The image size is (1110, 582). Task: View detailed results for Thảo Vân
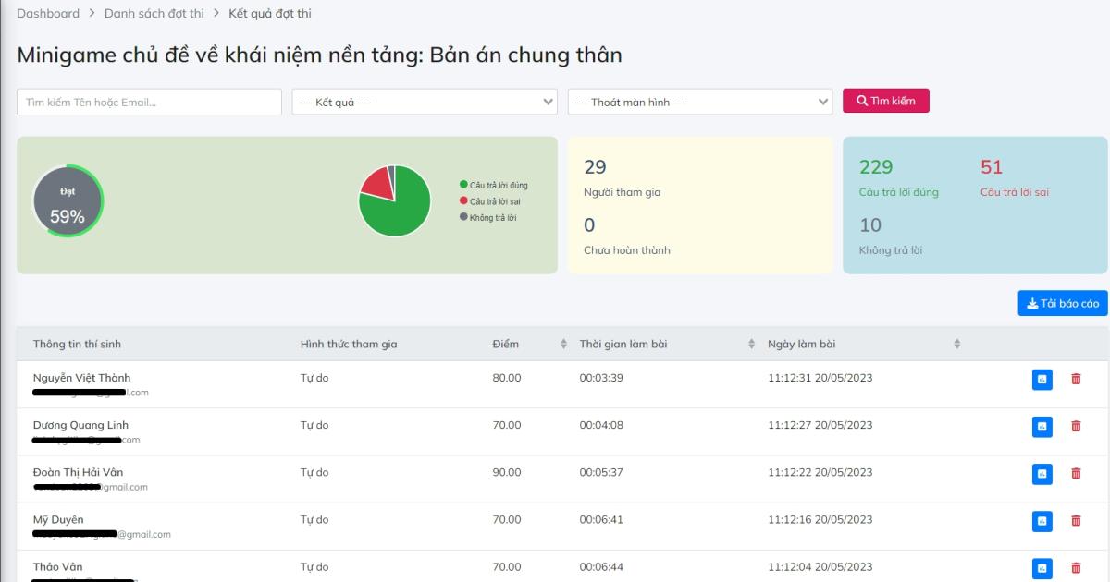pyautogui.click(x=1042, y=568)
